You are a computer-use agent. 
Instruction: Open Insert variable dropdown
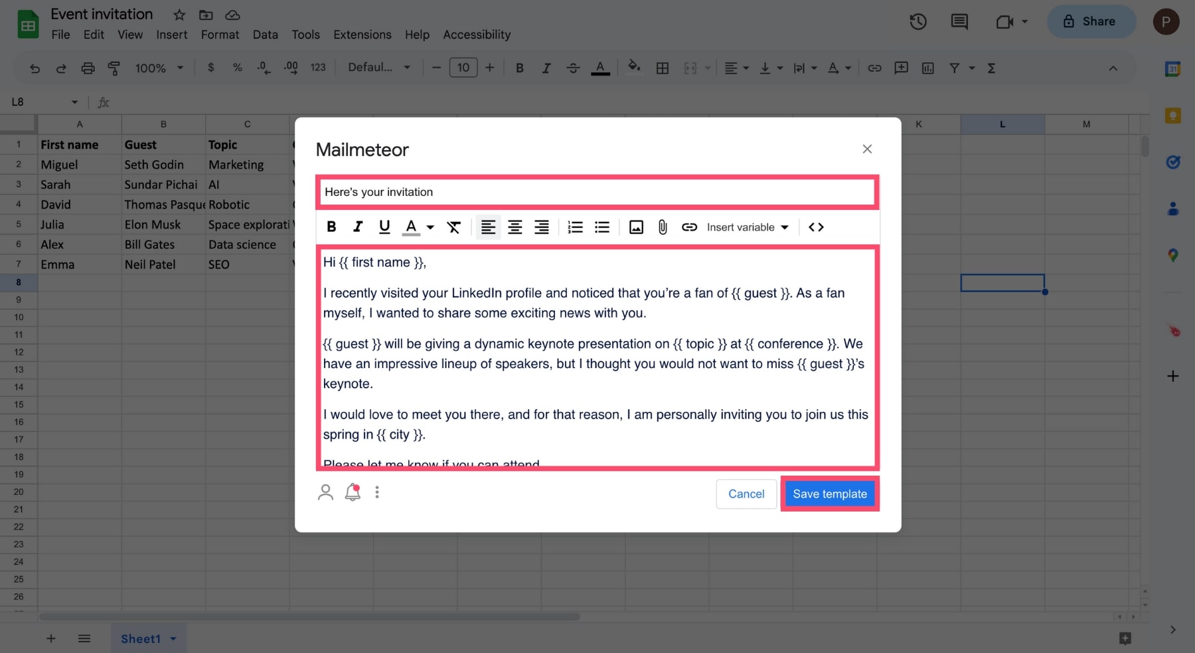[x=748, y=227]
